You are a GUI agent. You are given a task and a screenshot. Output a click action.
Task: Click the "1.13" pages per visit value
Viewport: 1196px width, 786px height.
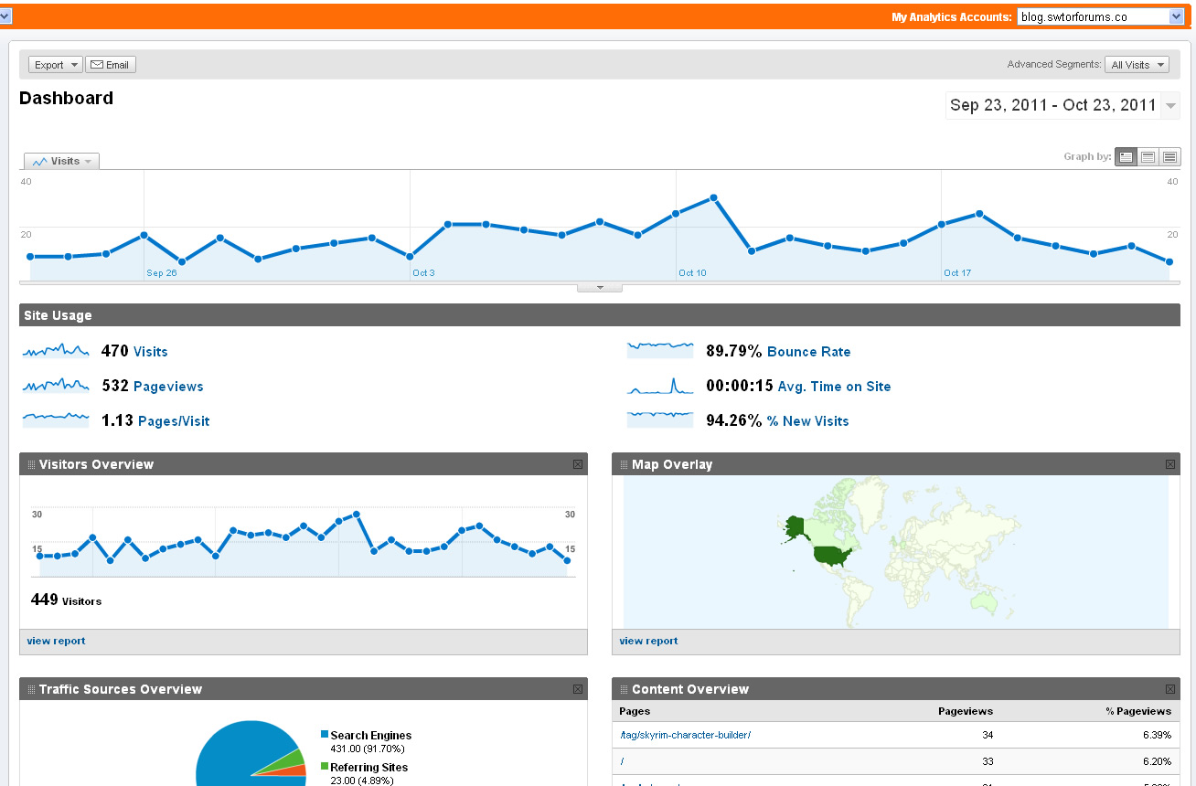click(117, 420)
